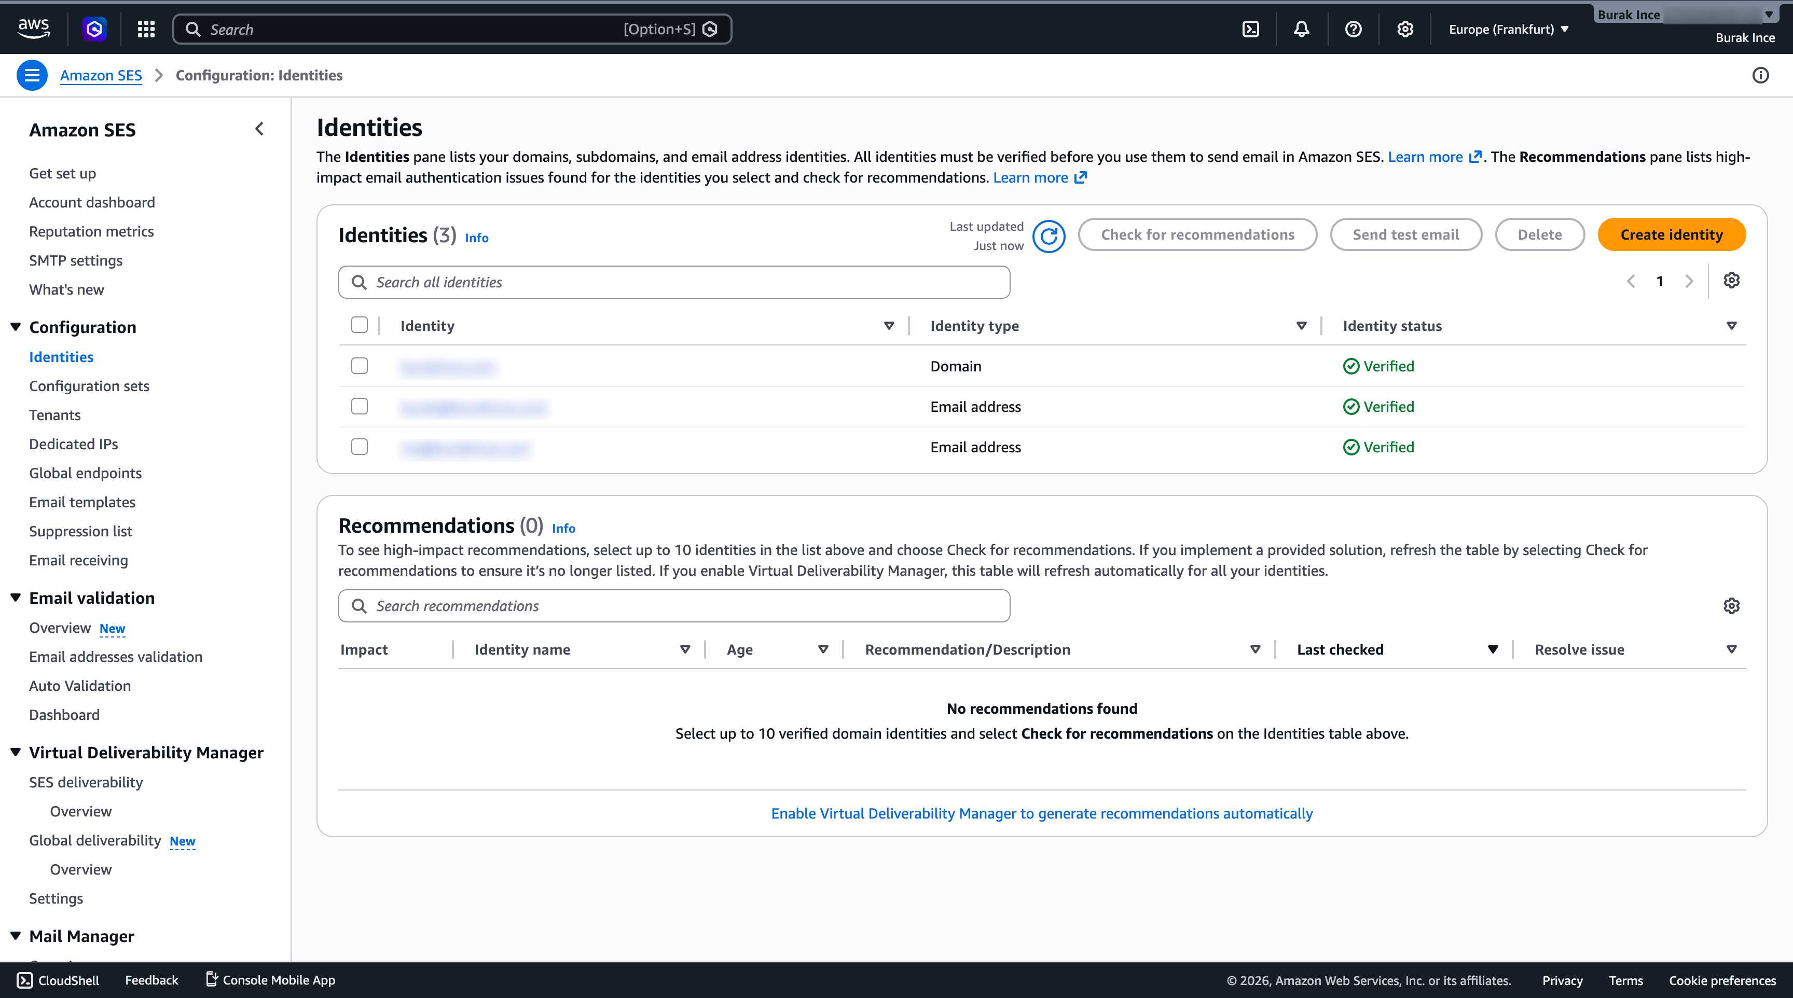Click inside the Search all identities field
Viewport: 1793px width, 998px height.
pyautogui.click(x=674, y=282)
